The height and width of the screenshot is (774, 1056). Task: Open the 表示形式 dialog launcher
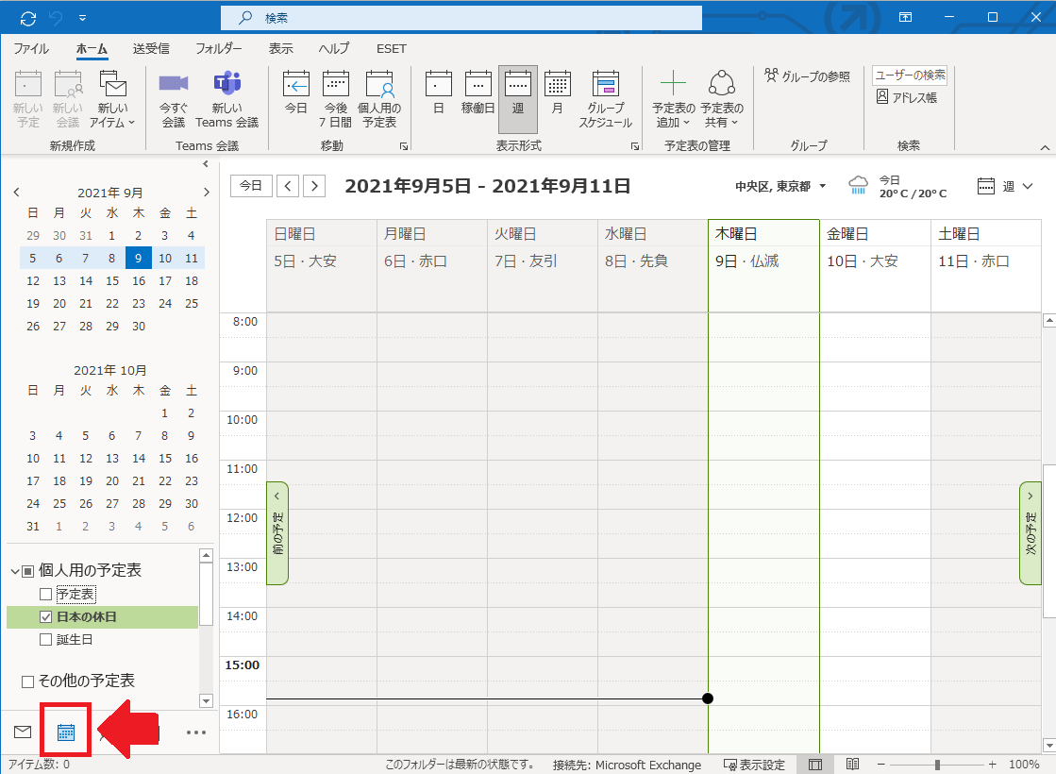point(635,146)
